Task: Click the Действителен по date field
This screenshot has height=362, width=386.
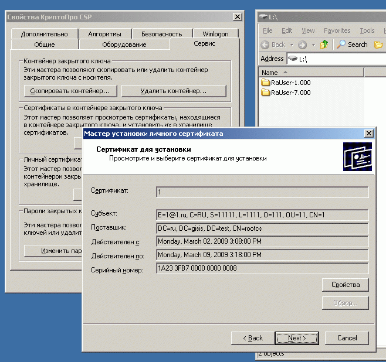Action: tap(262, 255)
